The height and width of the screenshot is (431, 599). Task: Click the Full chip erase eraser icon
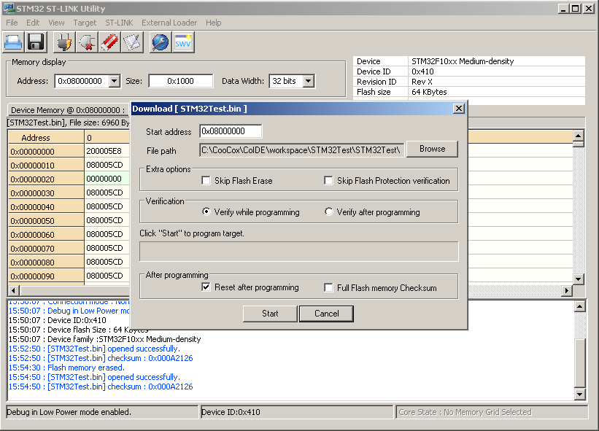click(x=109, y=42)
